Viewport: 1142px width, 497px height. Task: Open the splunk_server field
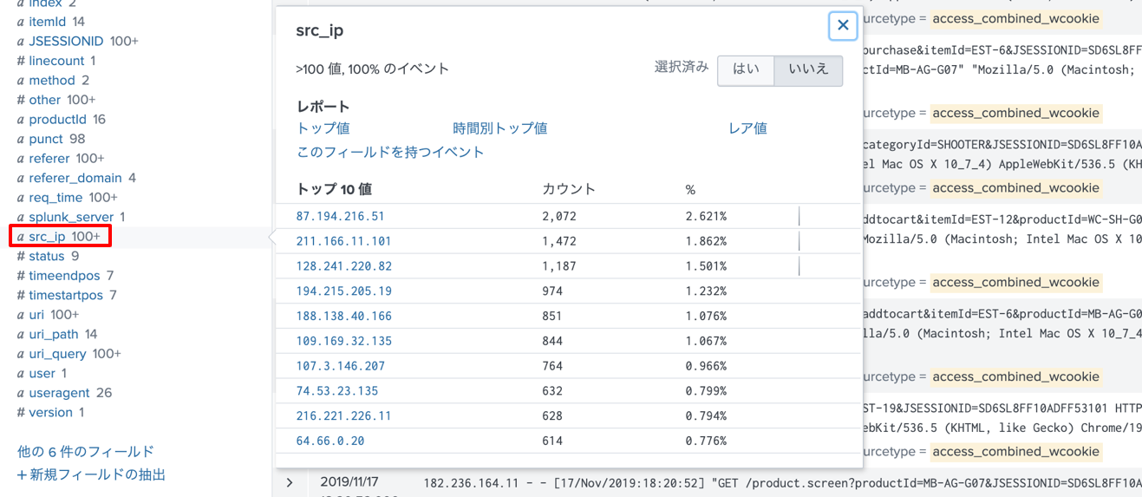71,217
